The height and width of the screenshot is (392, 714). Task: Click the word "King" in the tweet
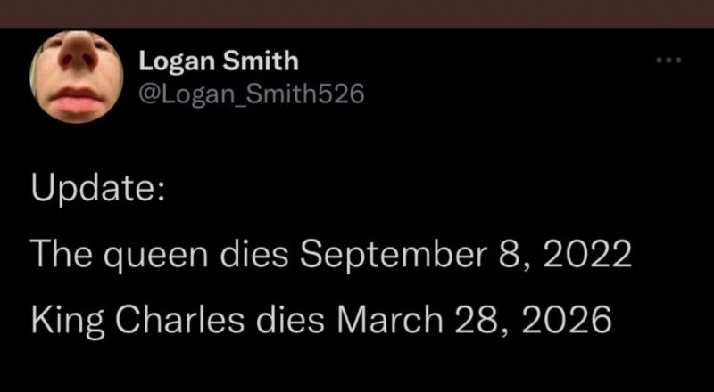pos(64,318)
